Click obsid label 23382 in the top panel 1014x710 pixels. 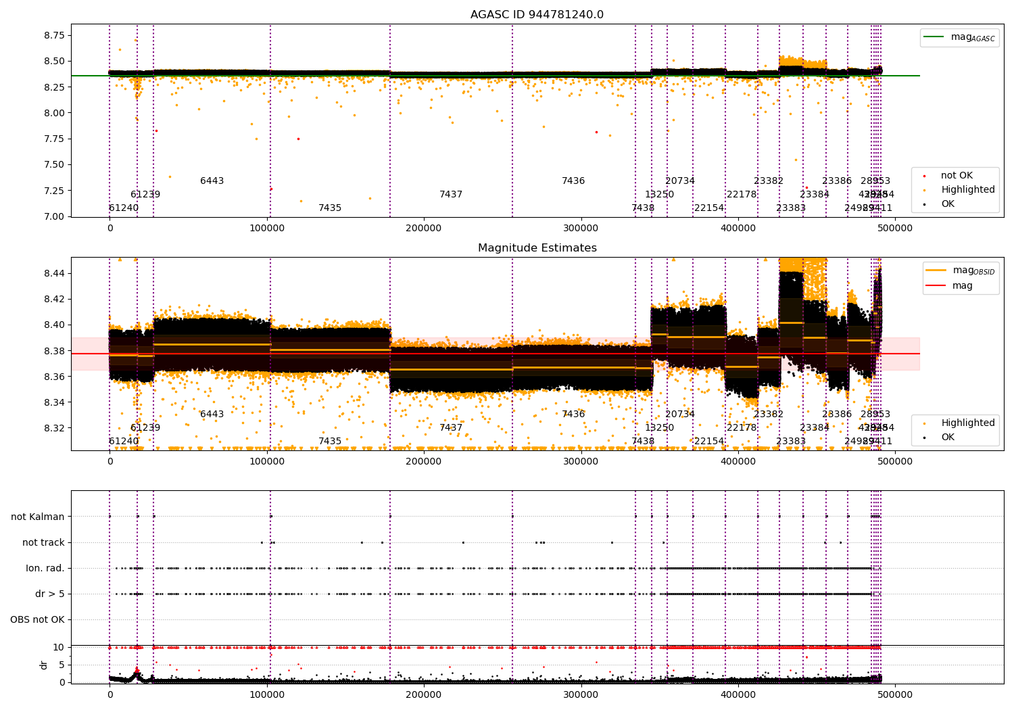click(769, 181)
